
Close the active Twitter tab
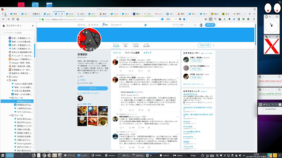(x=62, y=14)
